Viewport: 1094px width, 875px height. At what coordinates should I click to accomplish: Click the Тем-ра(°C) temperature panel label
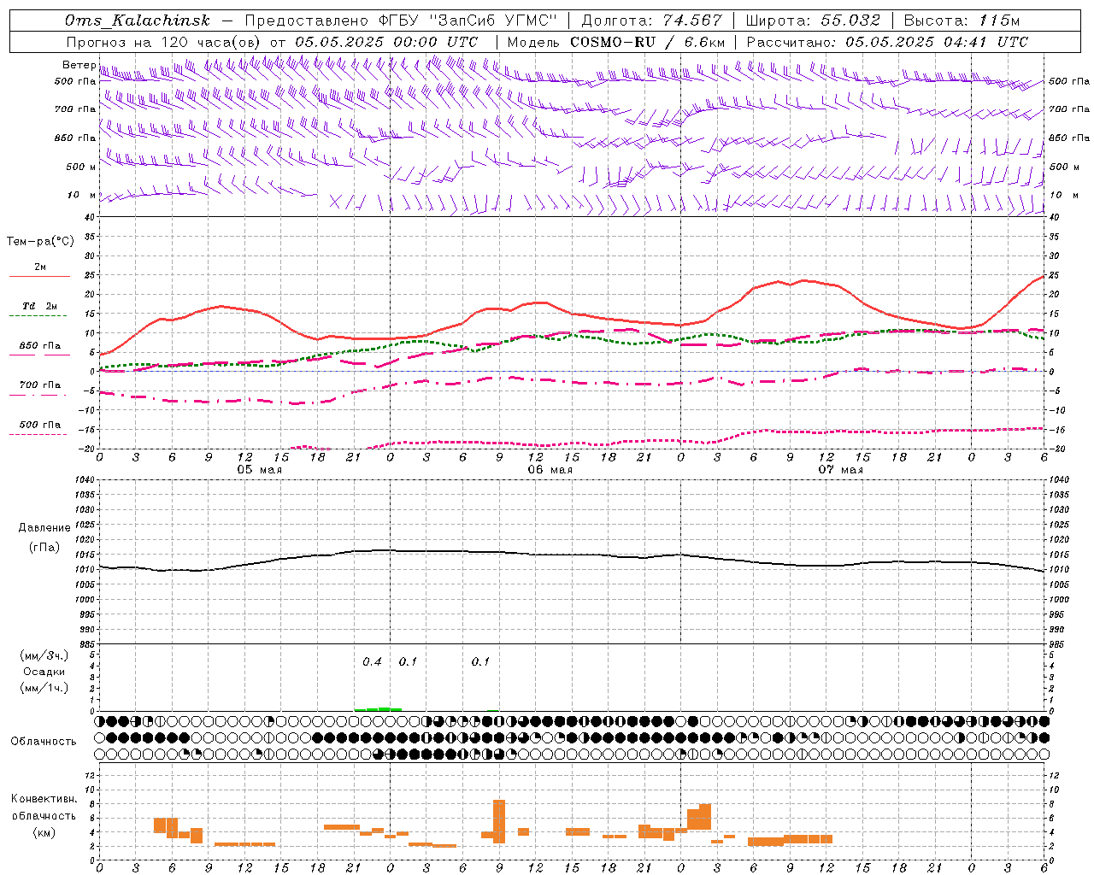40,242
